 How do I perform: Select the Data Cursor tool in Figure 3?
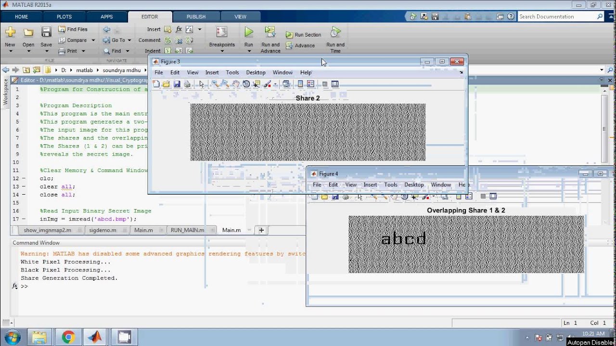257,84
